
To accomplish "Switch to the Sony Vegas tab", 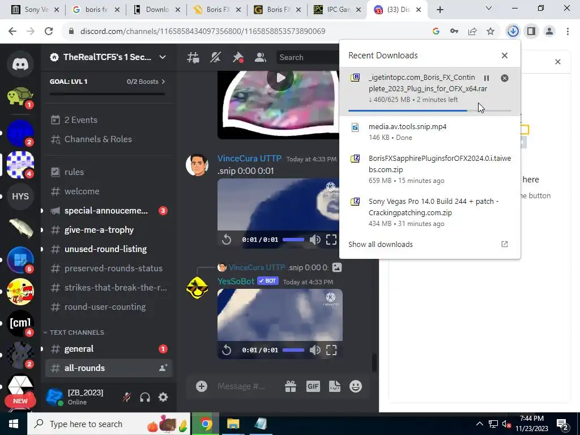I will click(x=35, y=10).
